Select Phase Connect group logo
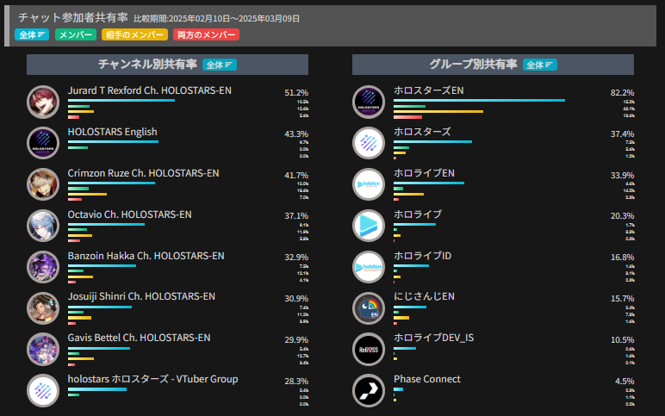Image resolution: width=665 pixels, height=416 pixels. [369, 390]
